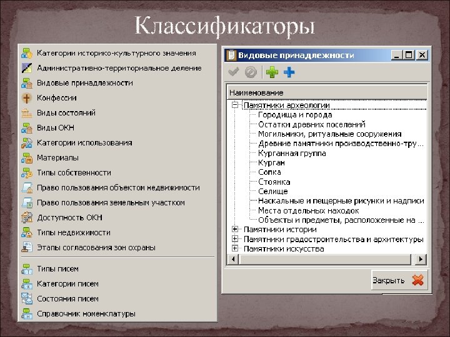Select the Селище row

coord(272,191)
